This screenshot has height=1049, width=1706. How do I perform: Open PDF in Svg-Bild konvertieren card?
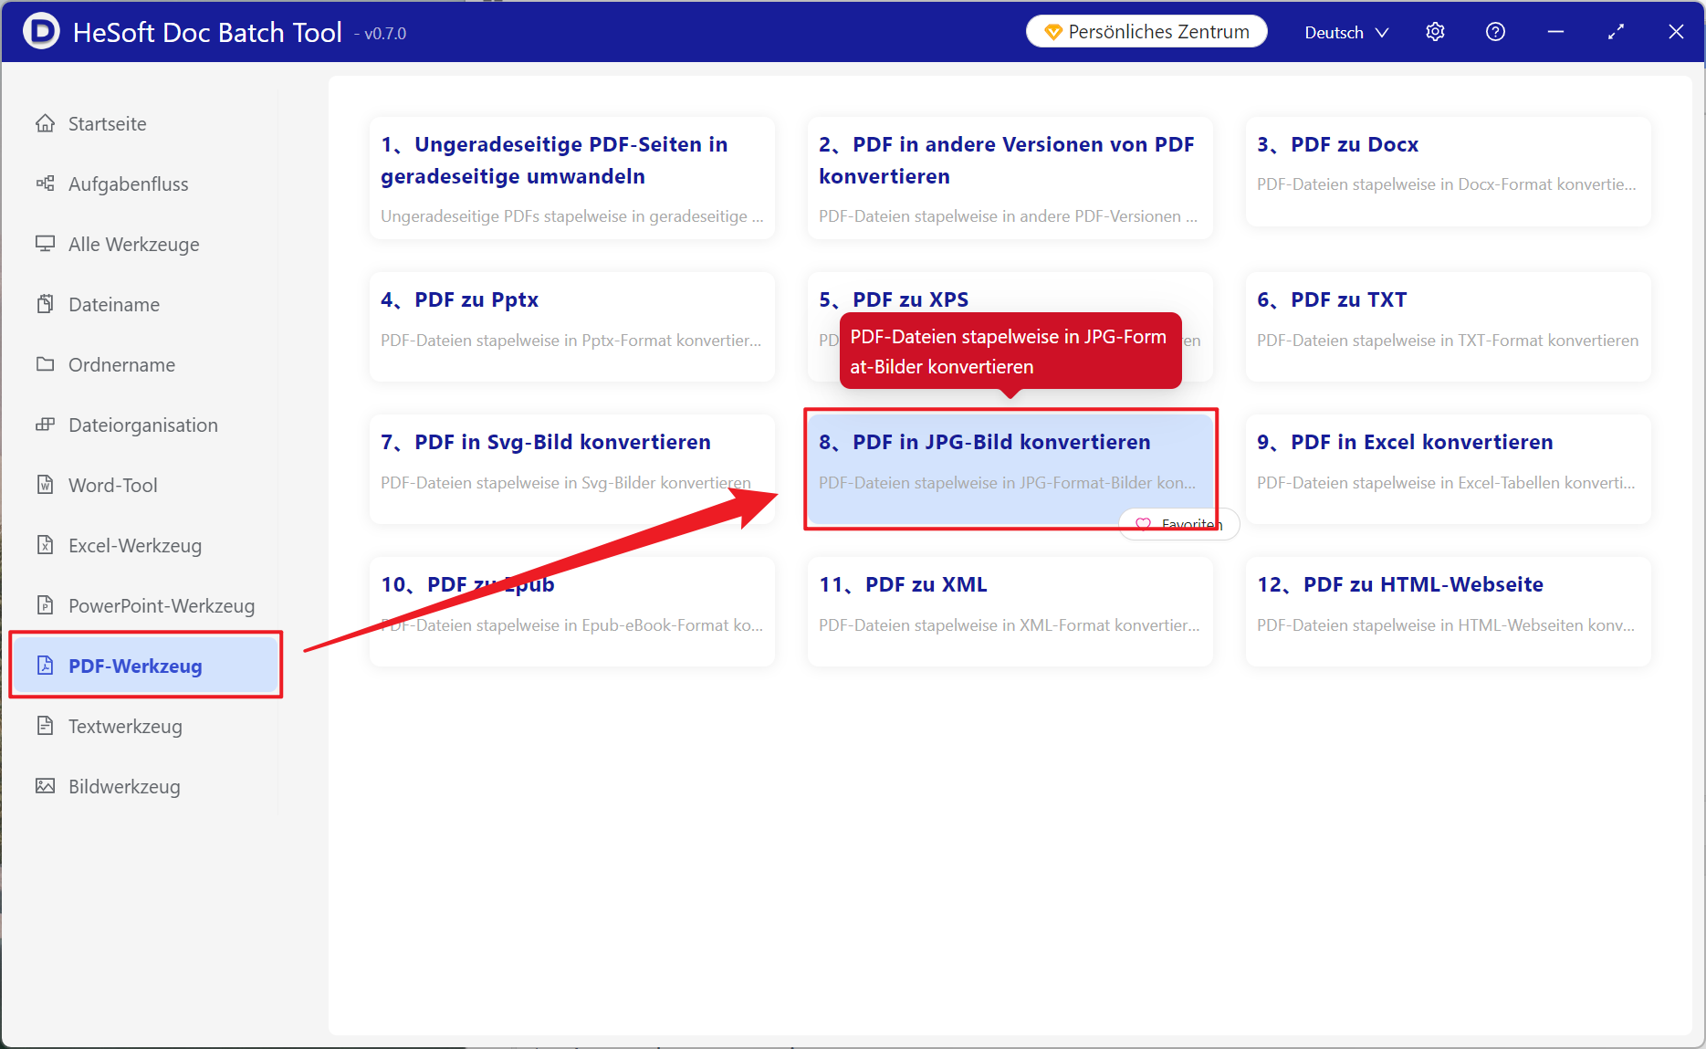pyautogui.click(x=572, y=469)
